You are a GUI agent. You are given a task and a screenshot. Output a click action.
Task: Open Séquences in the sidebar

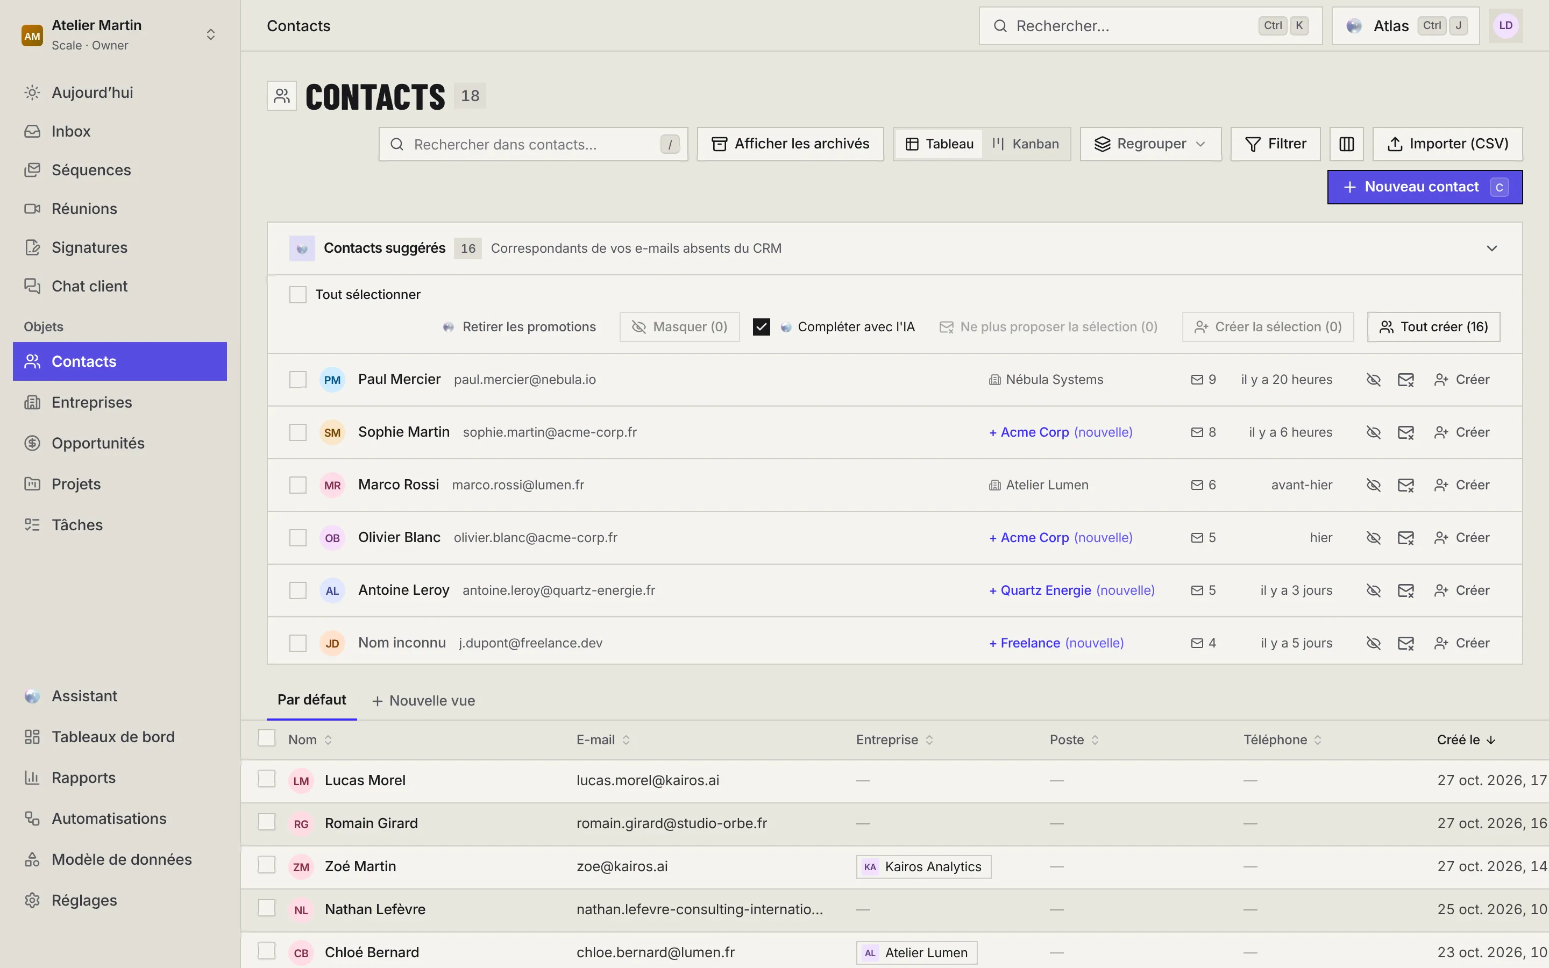pos(120,170)
